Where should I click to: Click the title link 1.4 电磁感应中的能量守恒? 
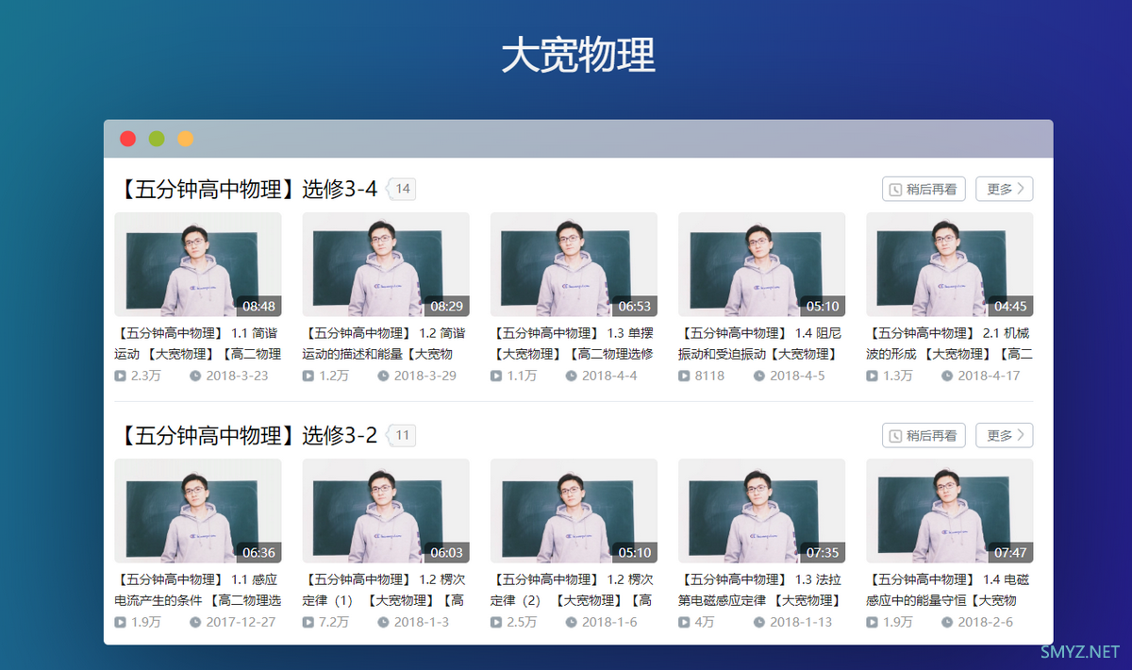click(949, 590)
